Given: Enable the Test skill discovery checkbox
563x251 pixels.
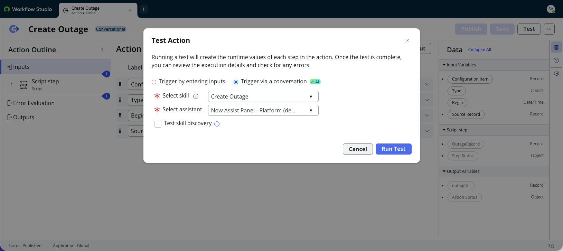Looking at the screenshot, I should click(x=158, y=124).
